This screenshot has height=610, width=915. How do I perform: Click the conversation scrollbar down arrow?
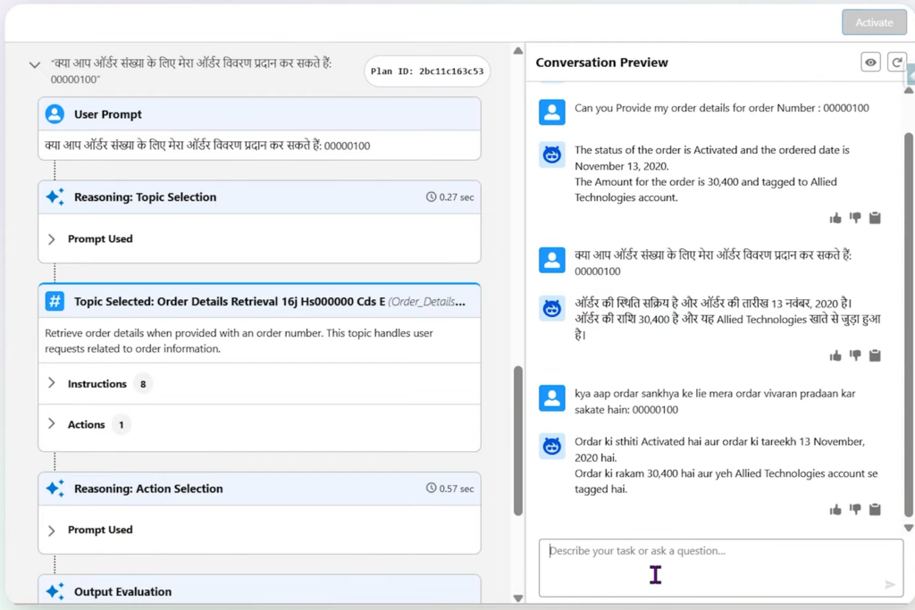click(909, 528)
